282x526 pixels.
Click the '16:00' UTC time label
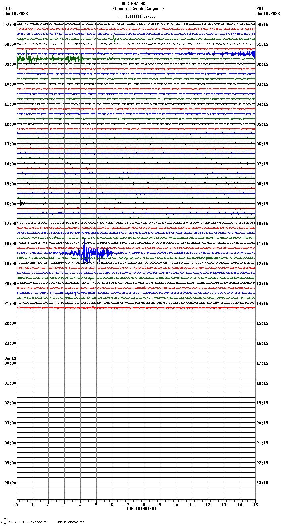click(10, 204)
